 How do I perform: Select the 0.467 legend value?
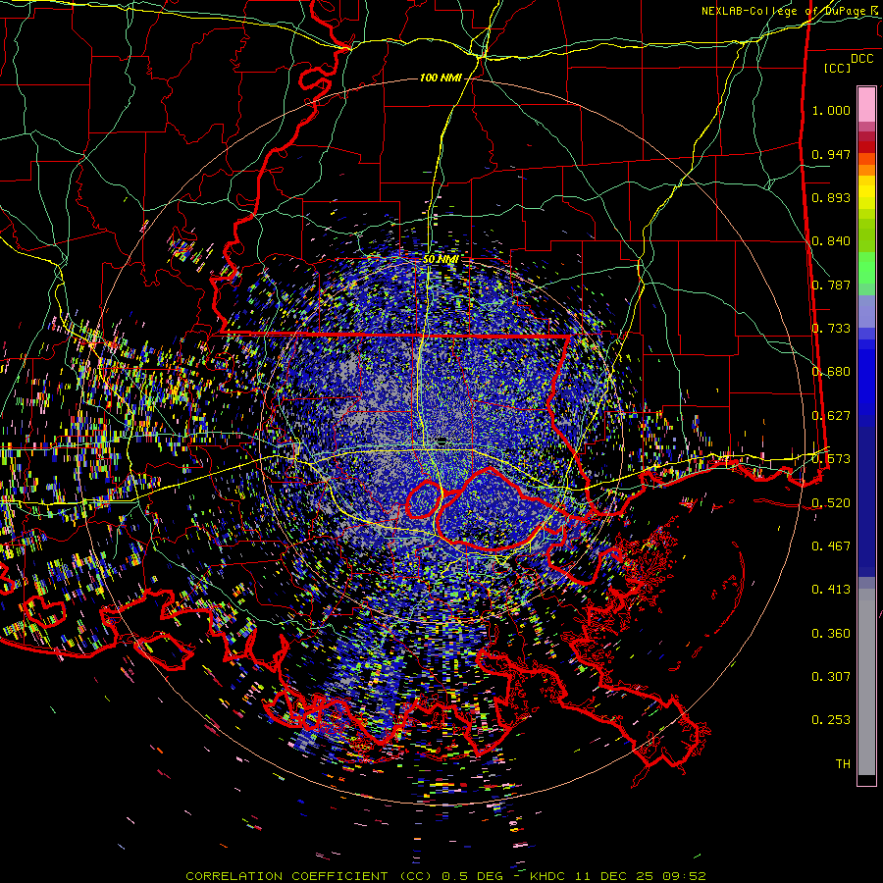click(831, 546)
